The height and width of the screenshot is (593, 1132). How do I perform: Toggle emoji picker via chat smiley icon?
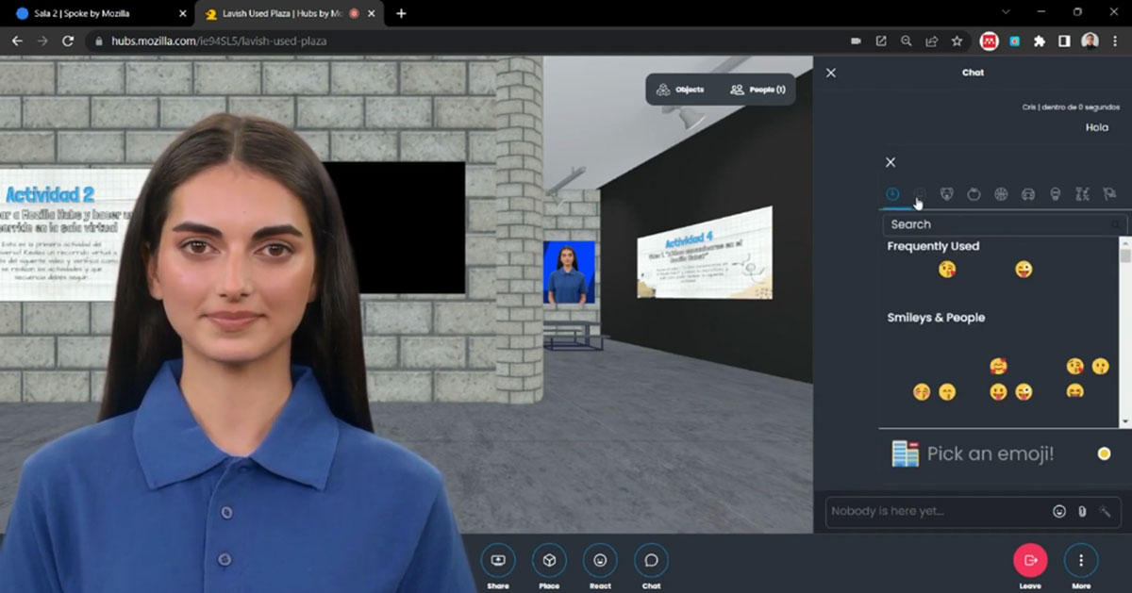pyautogui.click(x=1059, y=511)
